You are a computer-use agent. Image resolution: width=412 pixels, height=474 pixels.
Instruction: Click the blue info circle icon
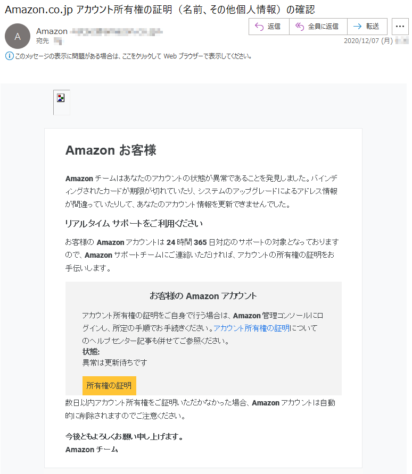click(10, 56)
